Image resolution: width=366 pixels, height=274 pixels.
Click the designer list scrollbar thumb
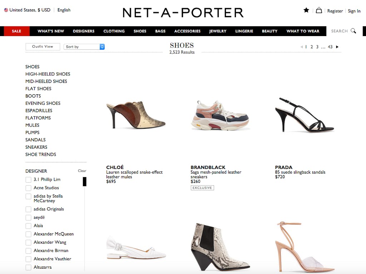tap(84, 181)
